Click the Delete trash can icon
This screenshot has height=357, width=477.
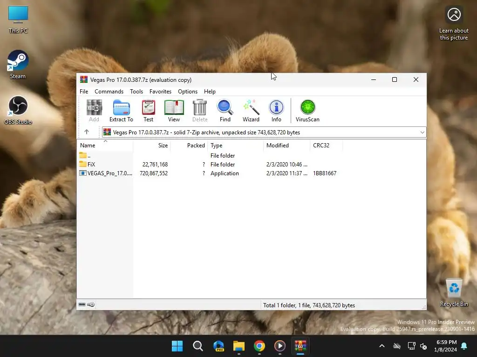pyautogui.click(x=200, y=111)
